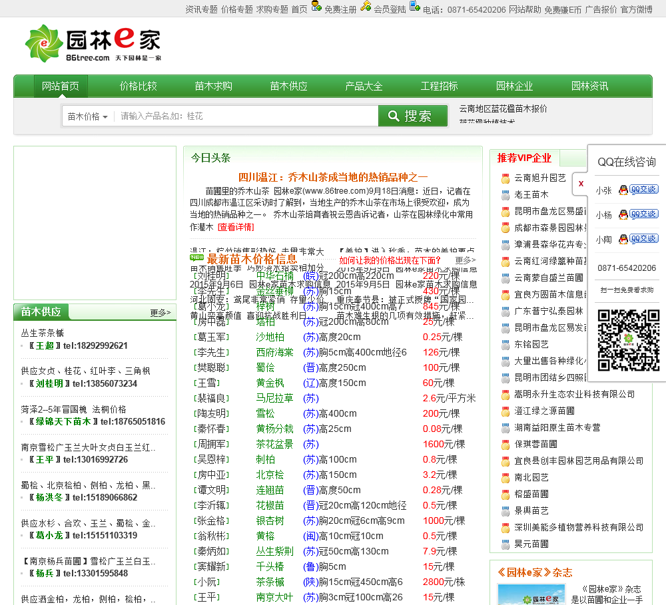Click the medal icon beside 云南旭升园艺
The height and width of the screenshot is (605, 666).
[x=505, y=178]
